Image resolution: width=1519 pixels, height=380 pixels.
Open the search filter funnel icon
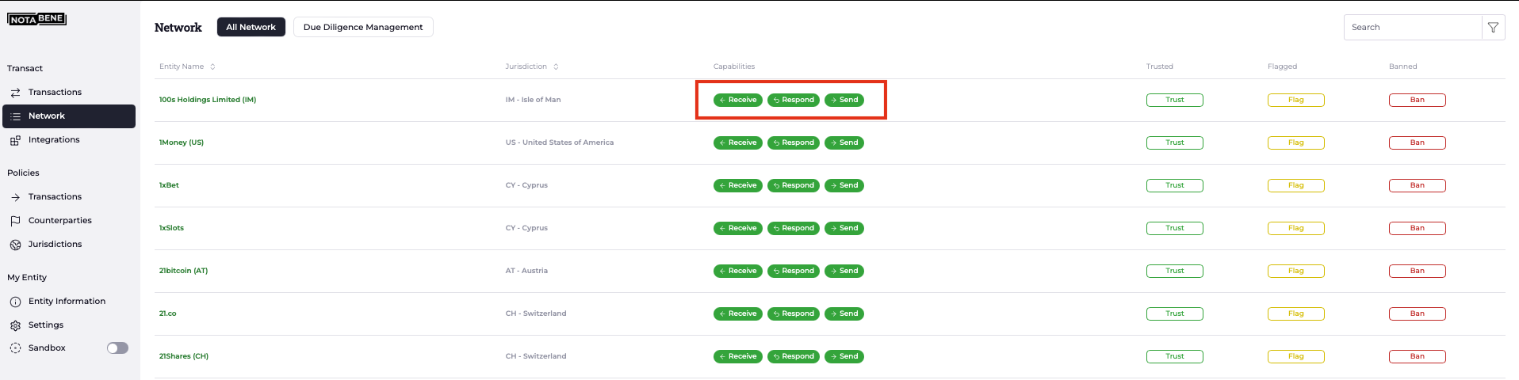pos(1493,27)
